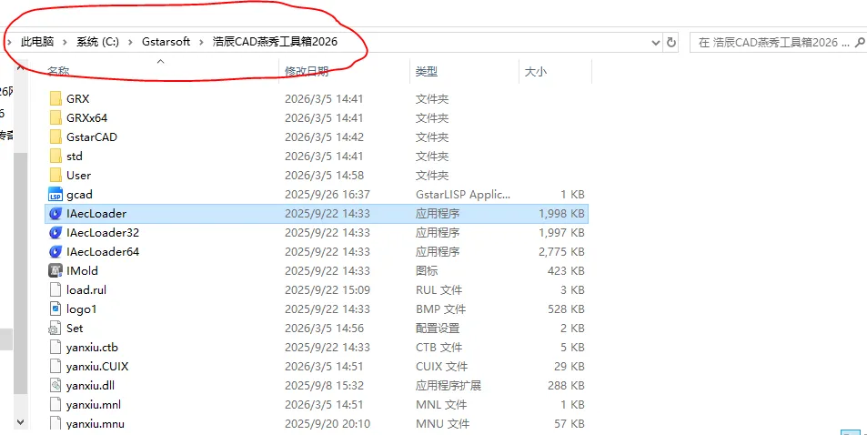Select the IAecLoader32 application icon
867x435 pixels.
[x=55, y=232]
